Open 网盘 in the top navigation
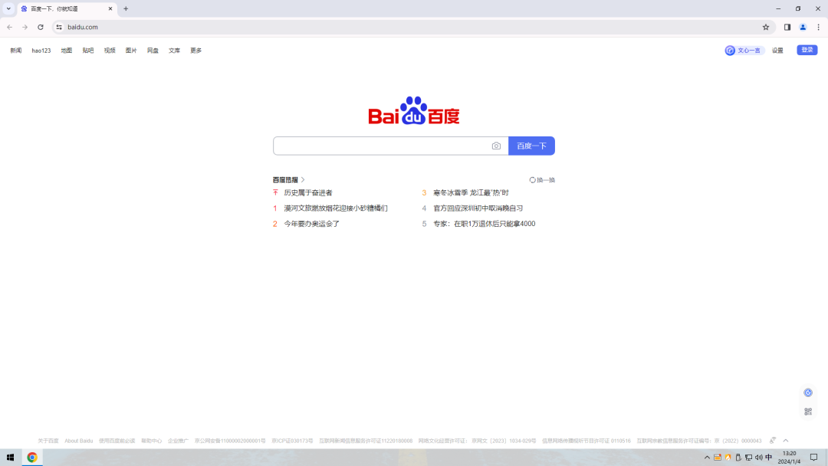Screen dimensions: 828x466 tap(153, 51)
